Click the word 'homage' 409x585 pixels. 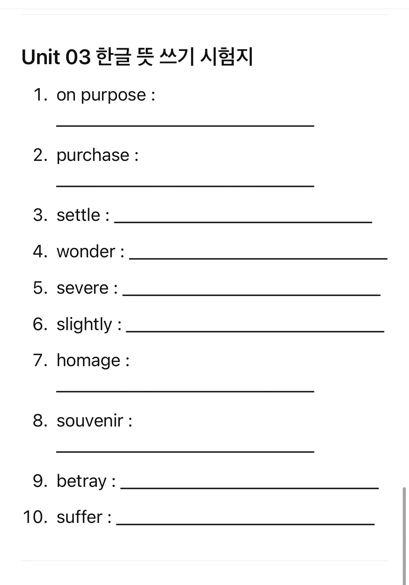click(x=88, y=361)
